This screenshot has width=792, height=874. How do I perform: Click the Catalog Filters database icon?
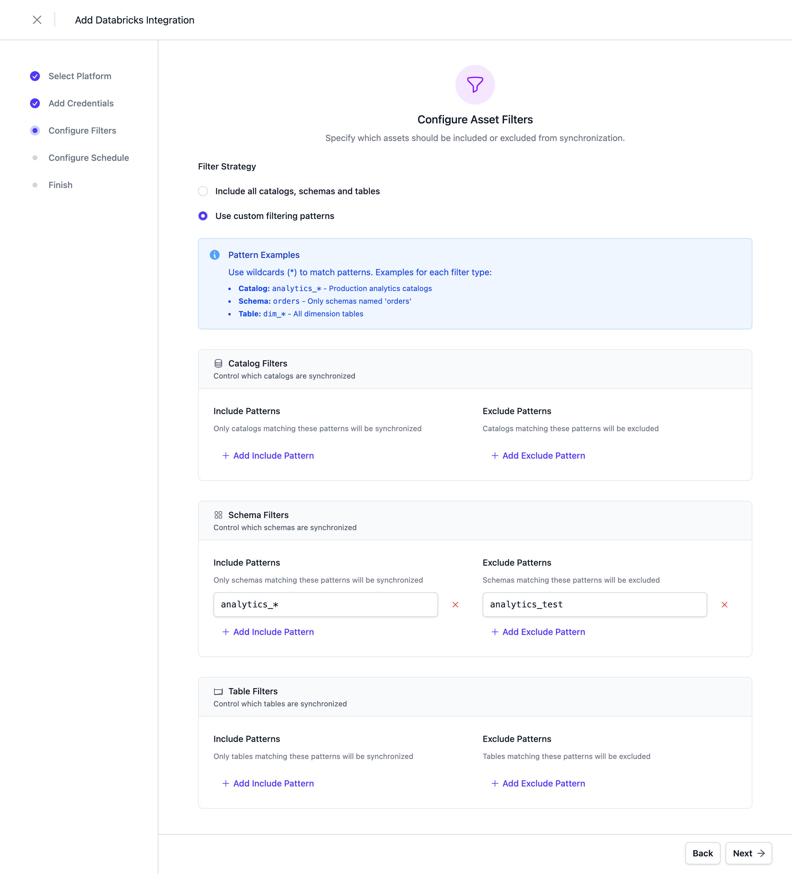(218, 363)
